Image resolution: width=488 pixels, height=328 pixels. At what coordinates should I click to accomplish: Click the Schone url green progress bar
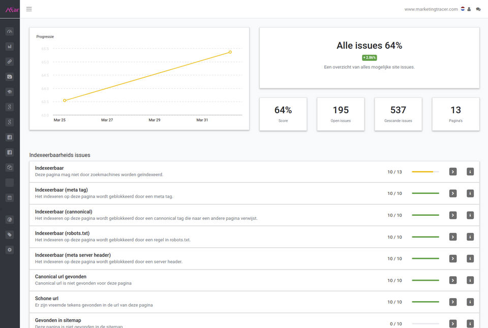click(425, 302)
